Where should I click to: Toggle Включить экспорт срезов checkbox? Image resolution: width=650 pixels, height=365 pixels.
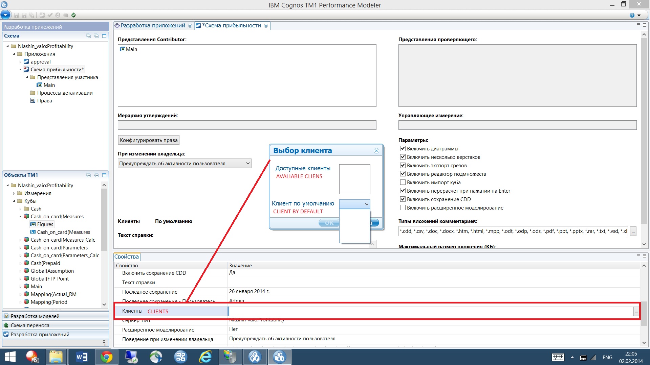[403, 165]
